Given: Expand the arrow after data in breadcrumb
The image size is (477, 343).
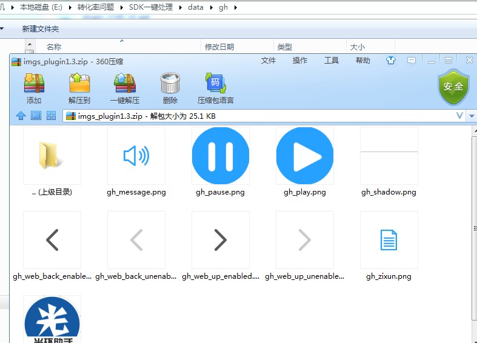Looking at the screenshot, I should coord(211,7).
